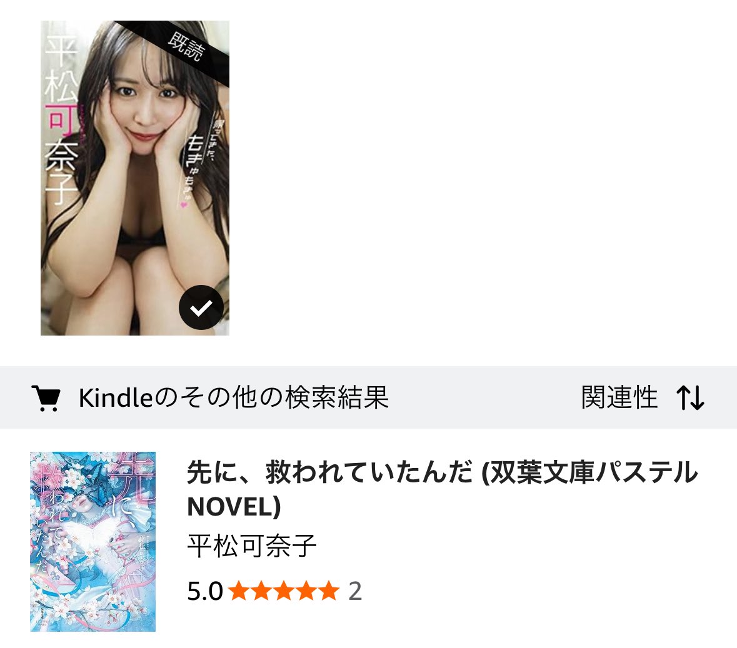Screen dimensions: 737x648
Task: Click the last orange rating star
Action: pos(329,591)
